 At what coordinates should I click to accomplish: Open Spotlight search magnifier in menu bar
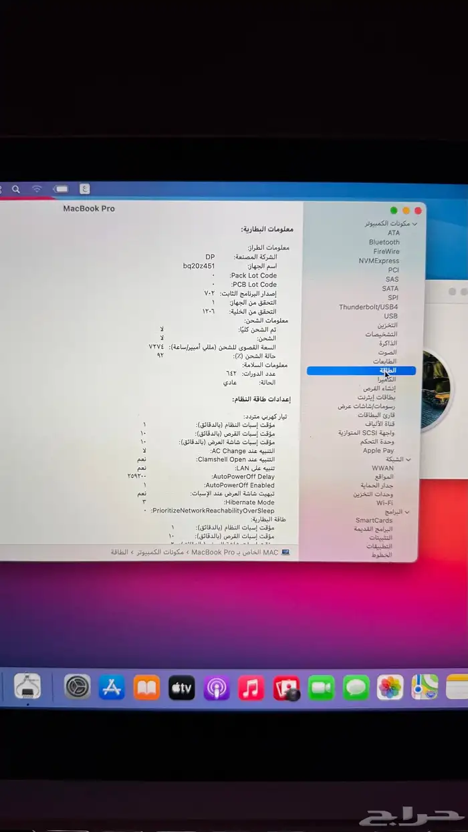pos(15,190)
